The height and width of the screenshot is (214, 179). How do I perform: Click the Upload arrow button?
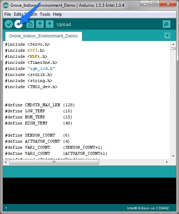pos(18,24)
